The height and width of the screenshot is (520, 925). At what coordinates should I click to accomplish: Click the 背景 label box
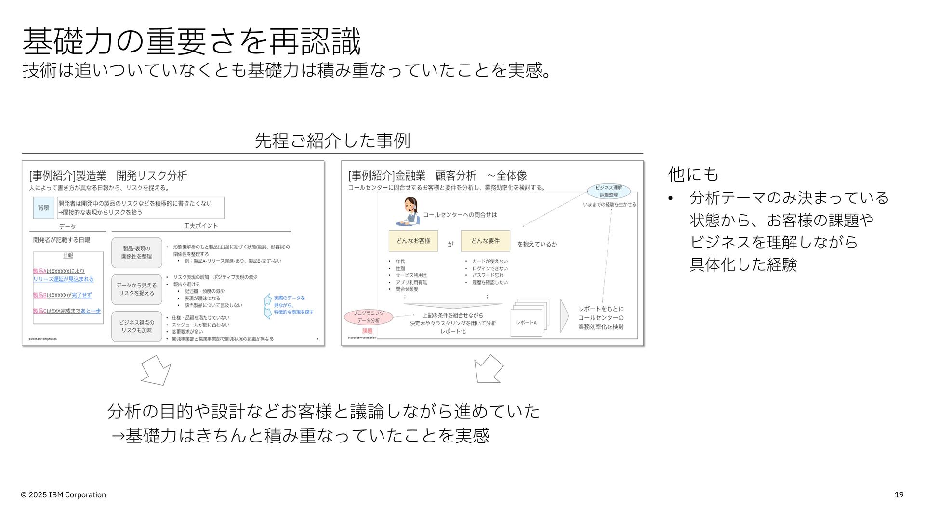(x=43, y=208)
